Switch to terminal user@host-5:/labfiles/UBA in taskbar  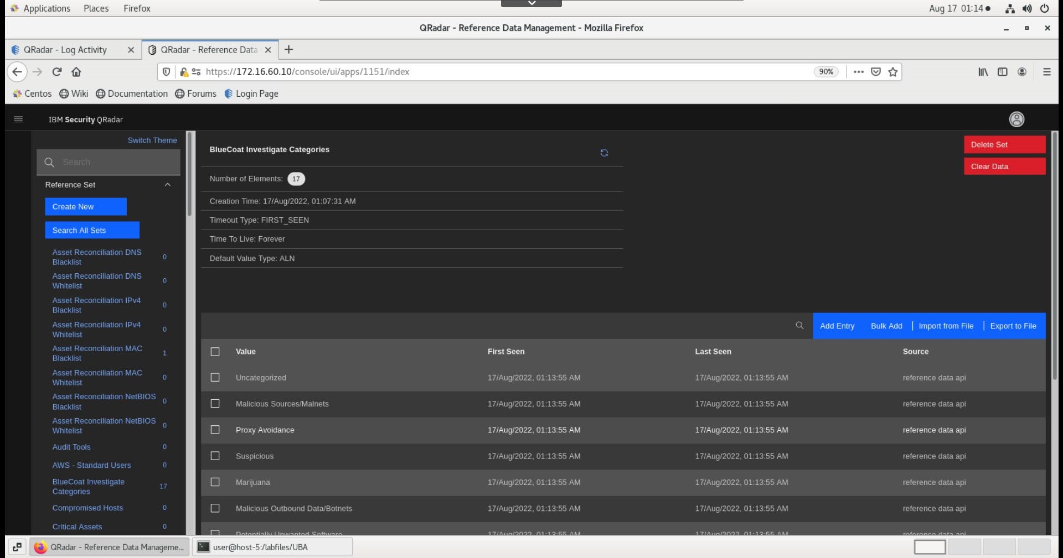(x=272, y=547)
